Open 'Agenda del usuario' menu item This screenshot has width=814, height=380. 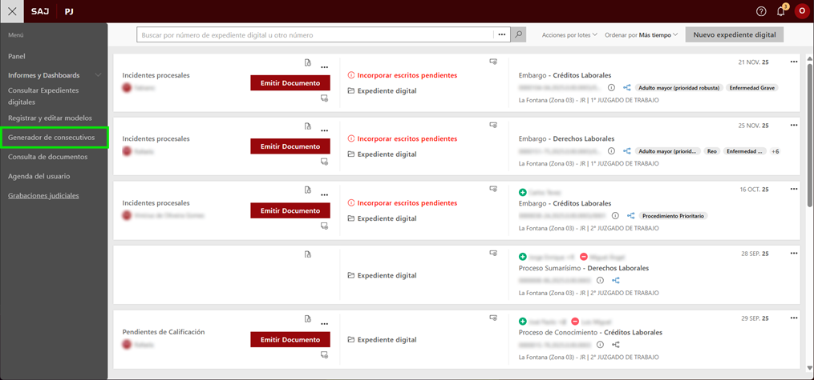click(x=38, y=176)
